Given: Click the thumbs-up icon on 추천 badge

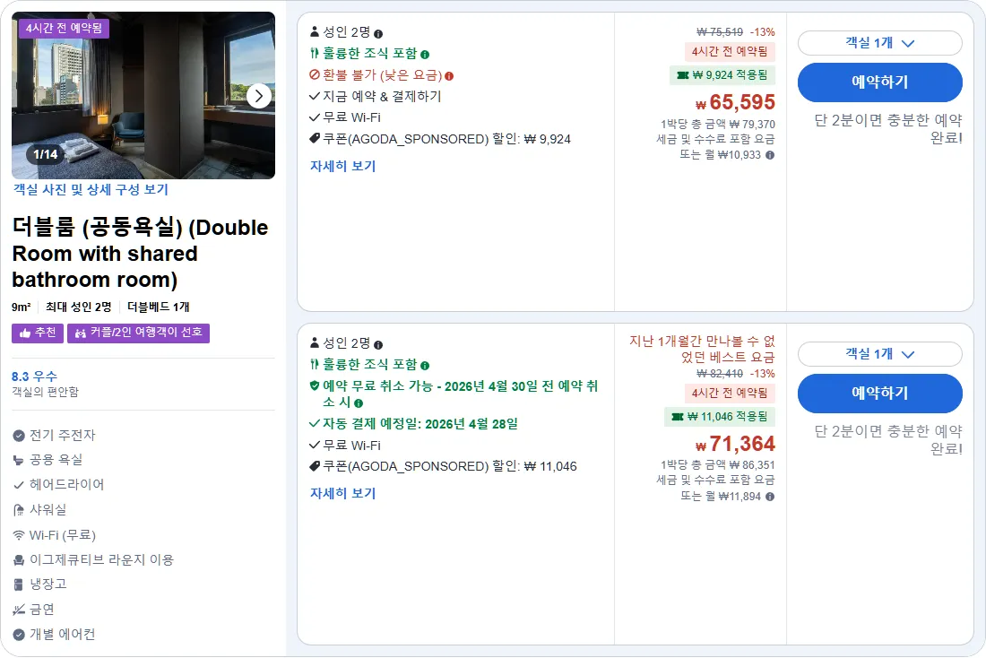Looking at the screenshot, I should point(25,333).
